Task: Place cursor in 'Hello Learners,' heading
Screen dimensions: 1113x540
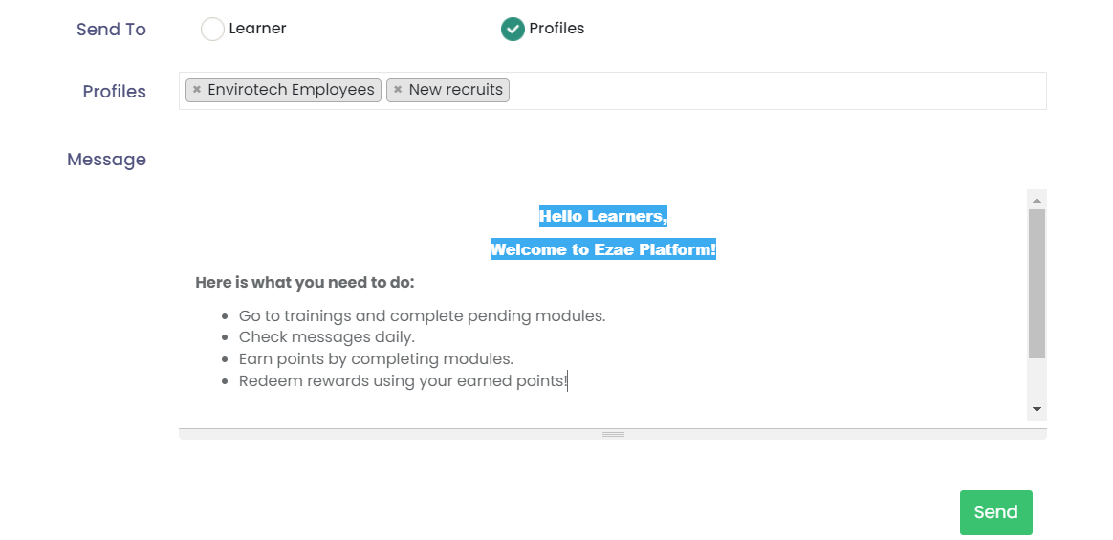Action: click(x=602, y=217)
